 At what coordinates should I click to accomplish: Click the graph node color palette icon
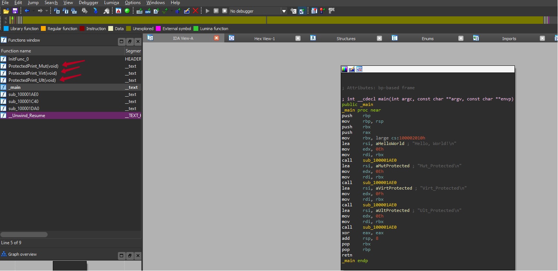344,69
